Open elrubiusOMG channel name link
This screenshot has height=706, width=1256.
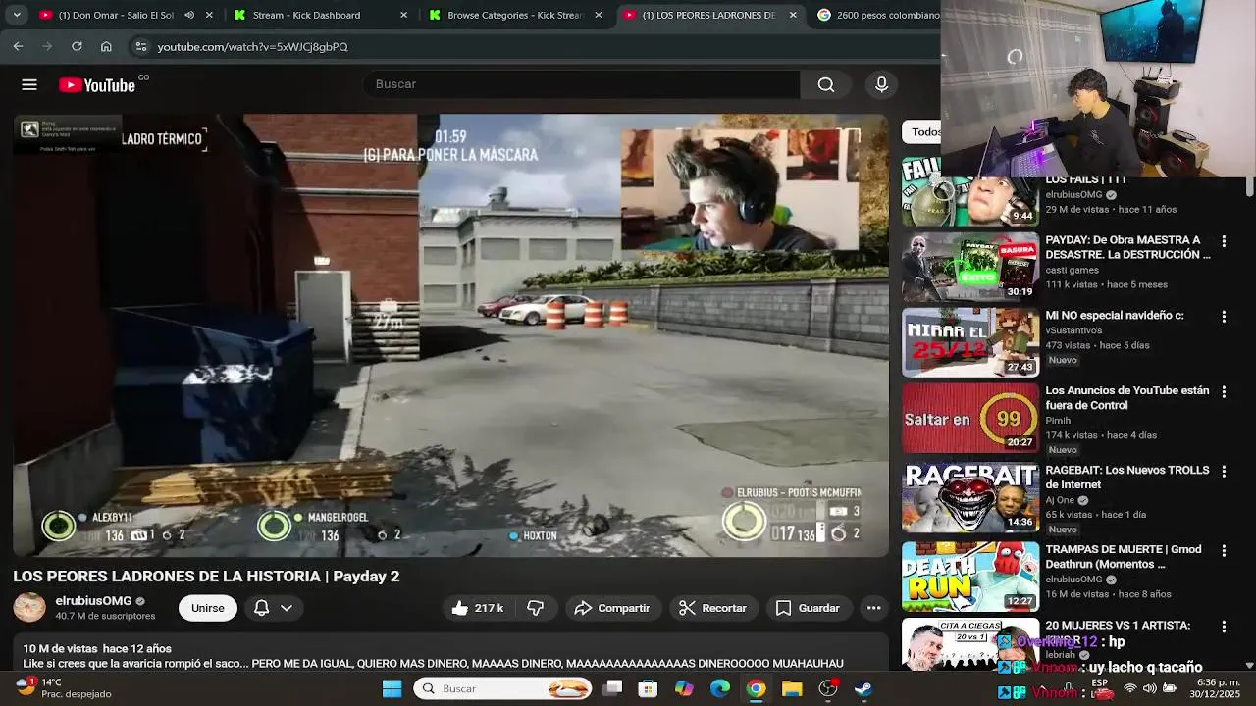pos(93,601)
